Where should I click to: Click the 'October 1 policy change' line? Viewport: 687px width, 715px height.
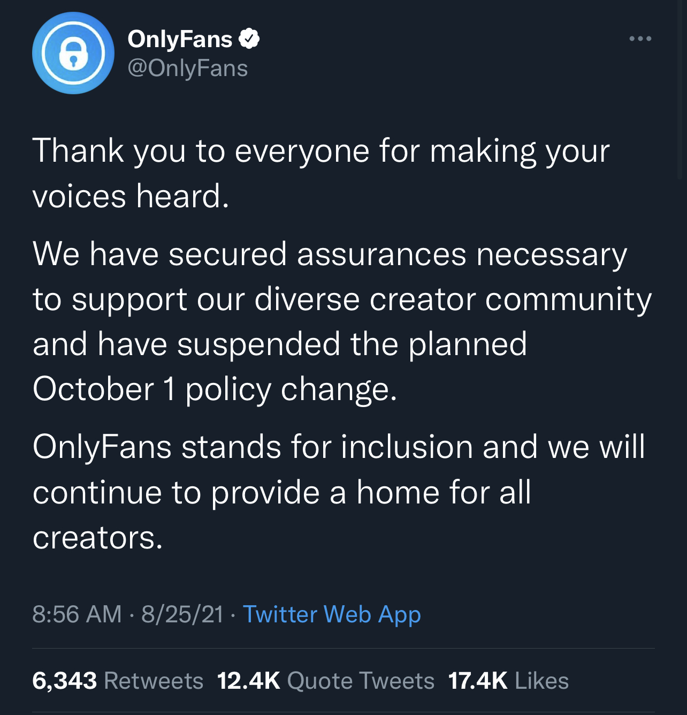[215, 389]
